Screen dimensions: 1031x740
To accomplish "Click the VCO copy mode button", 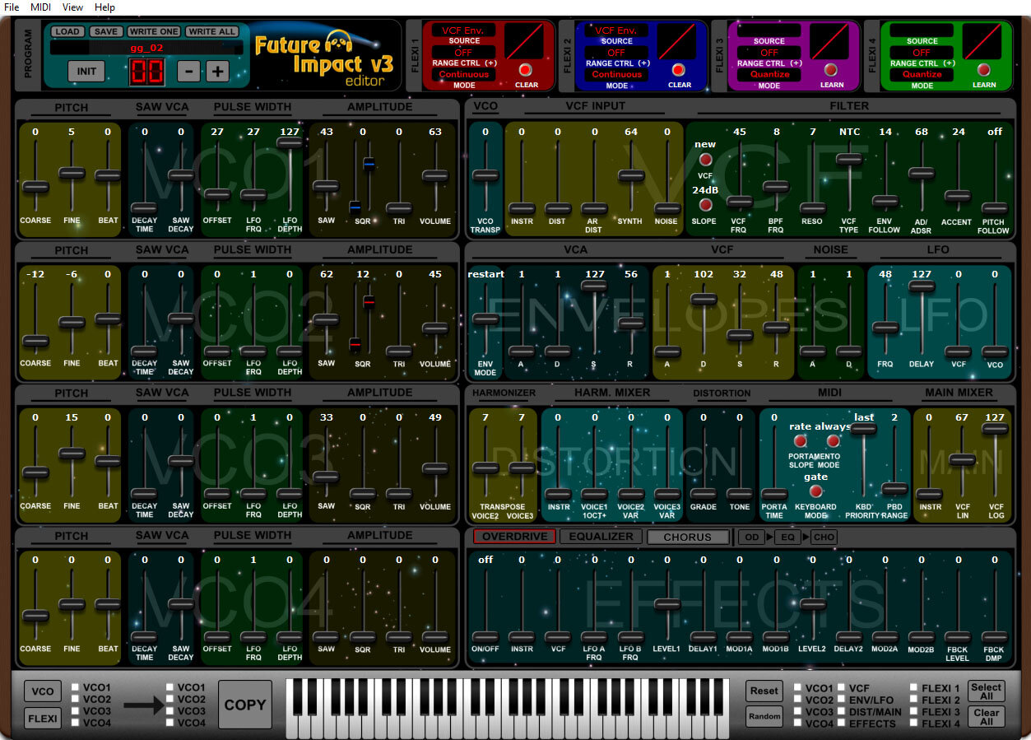I will (43, 691).
